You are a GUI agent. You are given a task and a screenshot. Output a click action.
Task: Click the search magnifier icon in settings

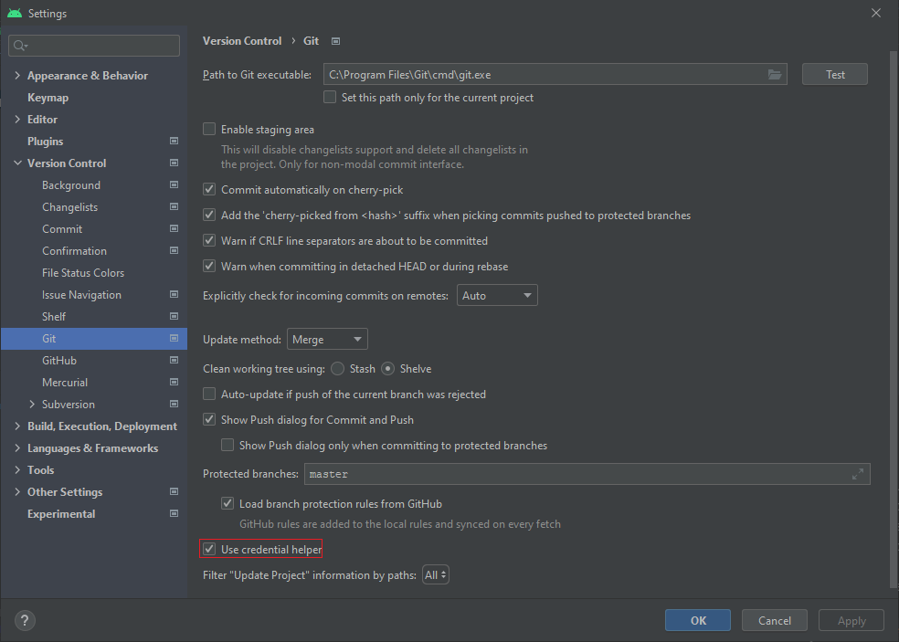(x=20, y=46)
